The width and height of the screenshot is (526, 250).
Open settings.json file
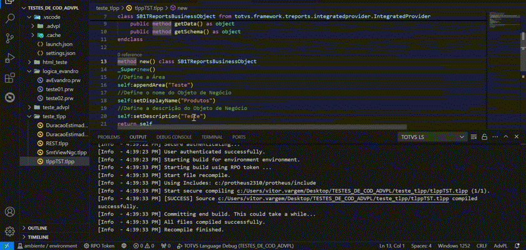click(x=60, y=53)
